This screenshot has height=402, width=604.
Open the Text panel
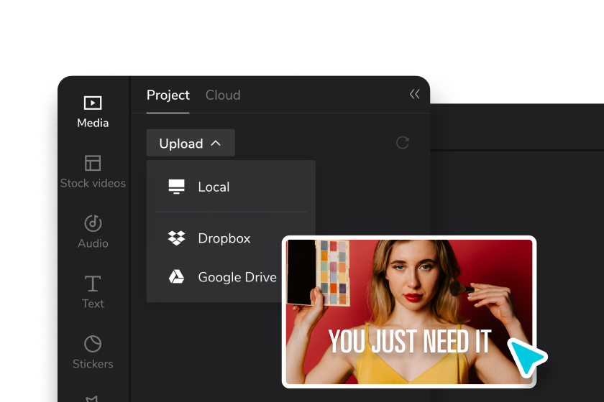pyautogui.click(x=93, y=292)
